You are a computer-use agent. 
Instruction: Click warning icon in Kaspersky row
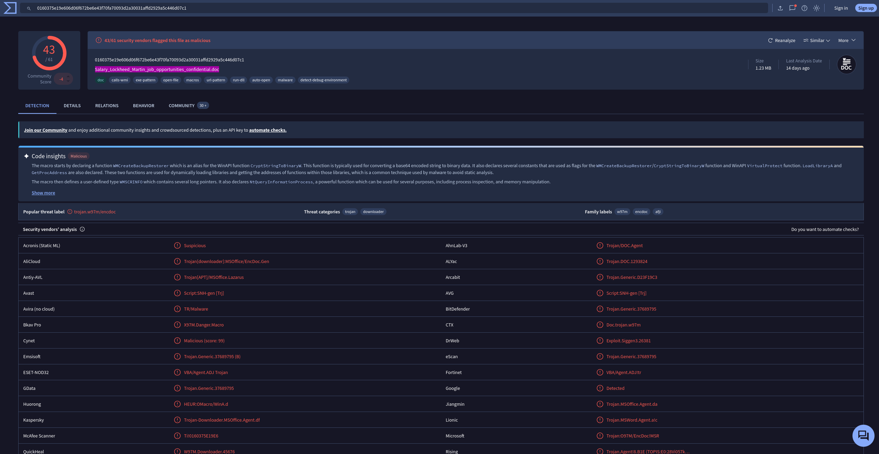coord(177,420)
